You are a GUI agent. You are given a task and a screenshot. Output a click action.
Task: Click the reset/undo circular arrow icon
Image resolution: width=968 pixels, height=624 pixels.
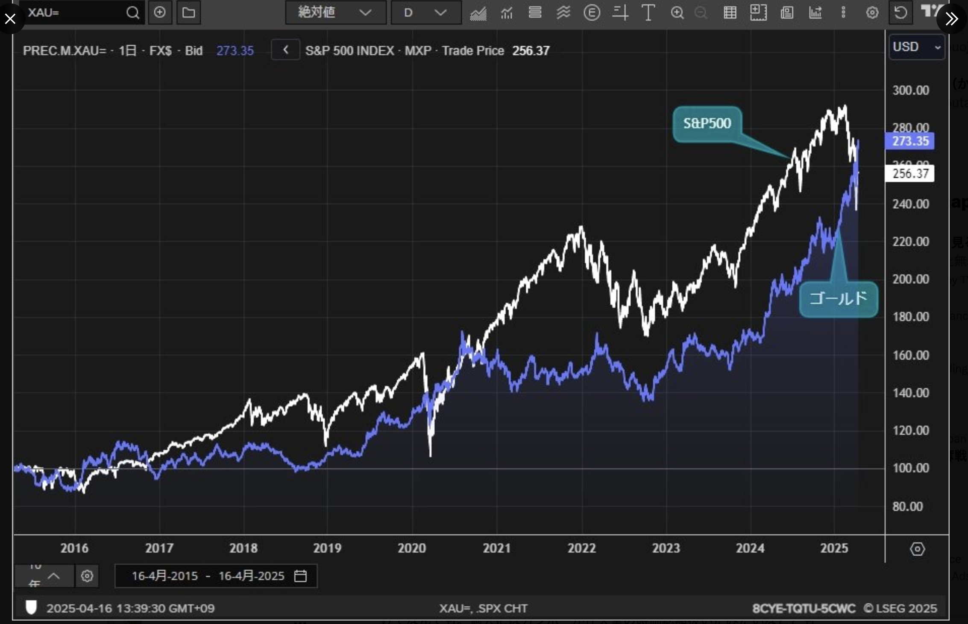[x=901, y=12]
